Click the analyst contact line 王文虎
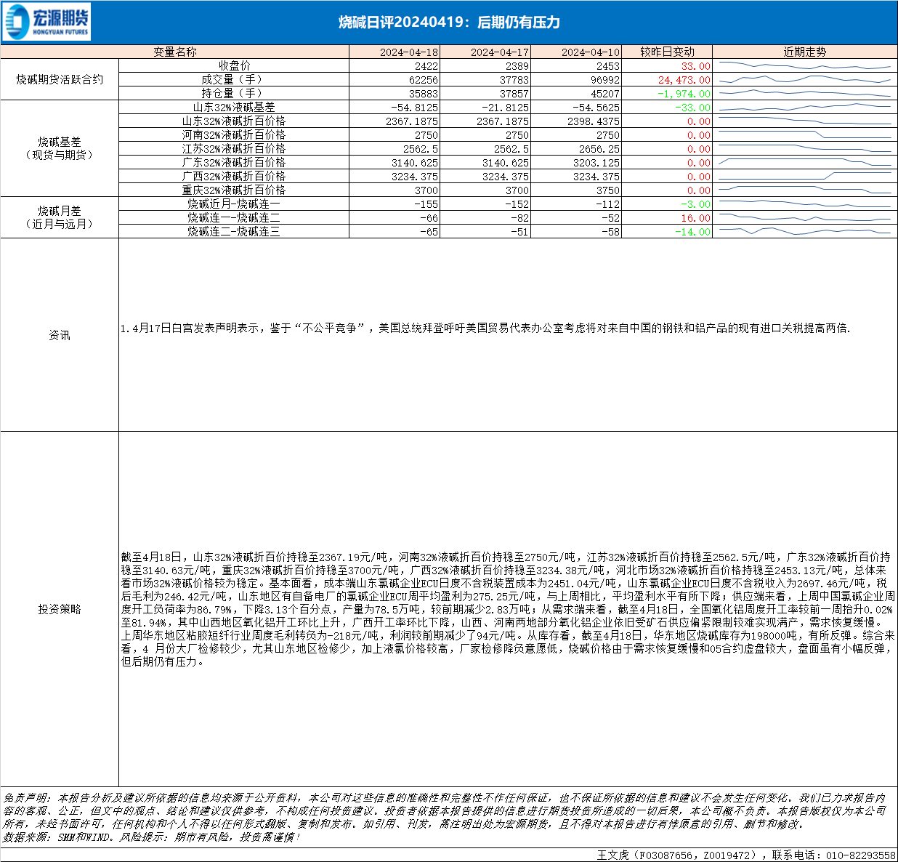The image size is (898, 862). [746, 855]
